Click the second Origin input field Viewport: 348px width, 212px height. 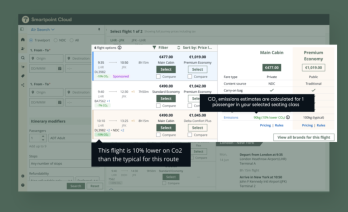tap(46, 92)
